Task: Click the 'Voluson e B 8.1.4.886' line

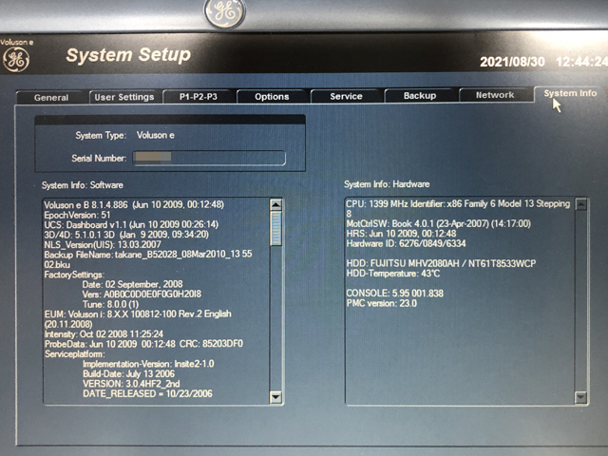Action: (134, 205)
